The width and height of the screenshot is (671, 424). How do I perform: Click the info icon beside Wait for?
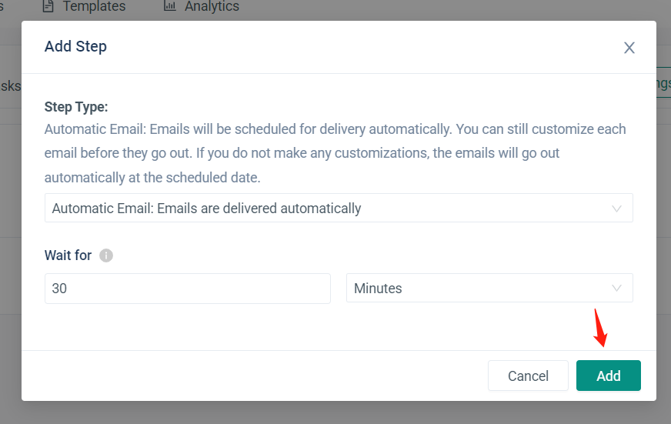tap(106, 255)
